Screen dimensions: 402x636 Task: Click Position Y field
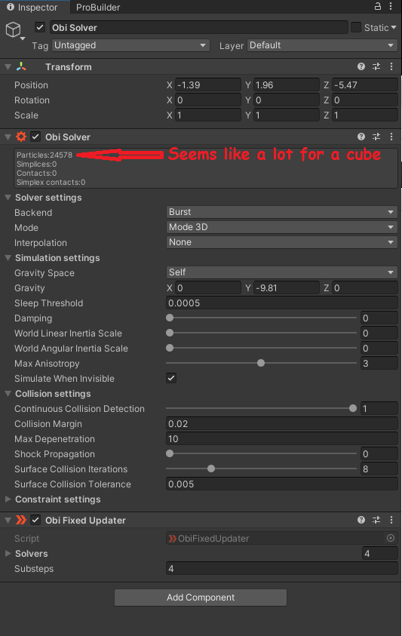coord(287,84)
